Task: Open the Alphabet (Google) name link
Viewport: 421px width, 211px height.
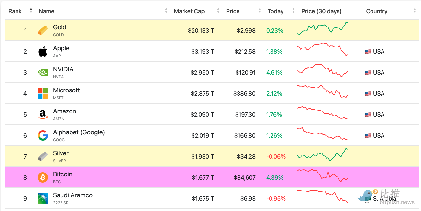Action: (x=79, y=132)
